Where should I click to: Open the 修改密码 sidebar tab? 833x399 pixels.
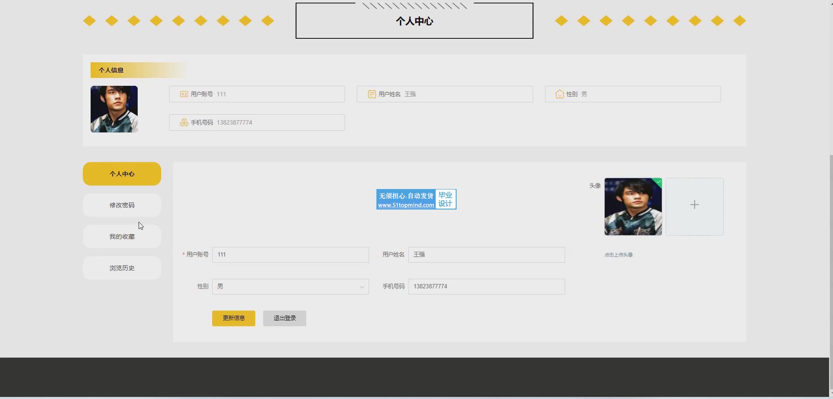point(122,205)
